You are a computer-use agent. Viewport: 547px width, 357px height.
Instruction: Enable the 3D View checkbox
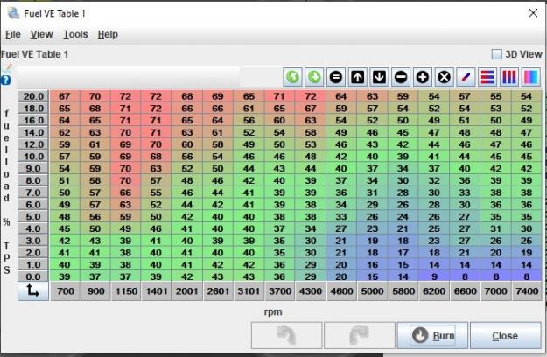pos(497,54)
